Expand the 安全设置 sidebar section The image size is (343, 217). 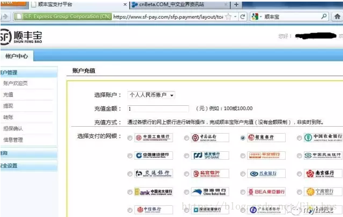pos(28,166)
